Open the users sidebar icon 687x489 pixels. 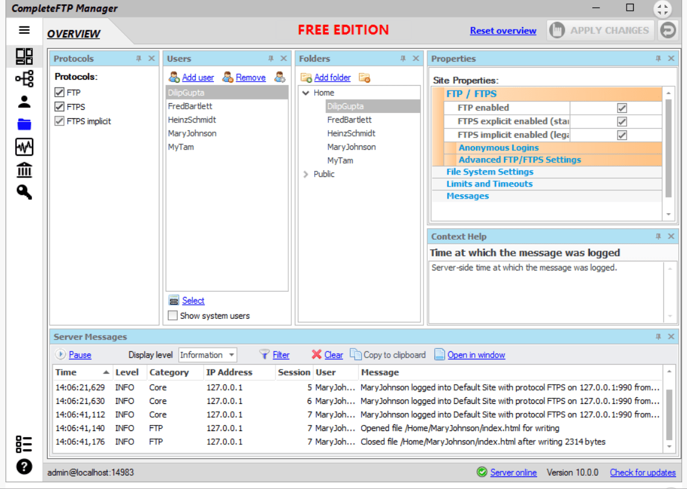pyautogui.click(x=24, y=101)
